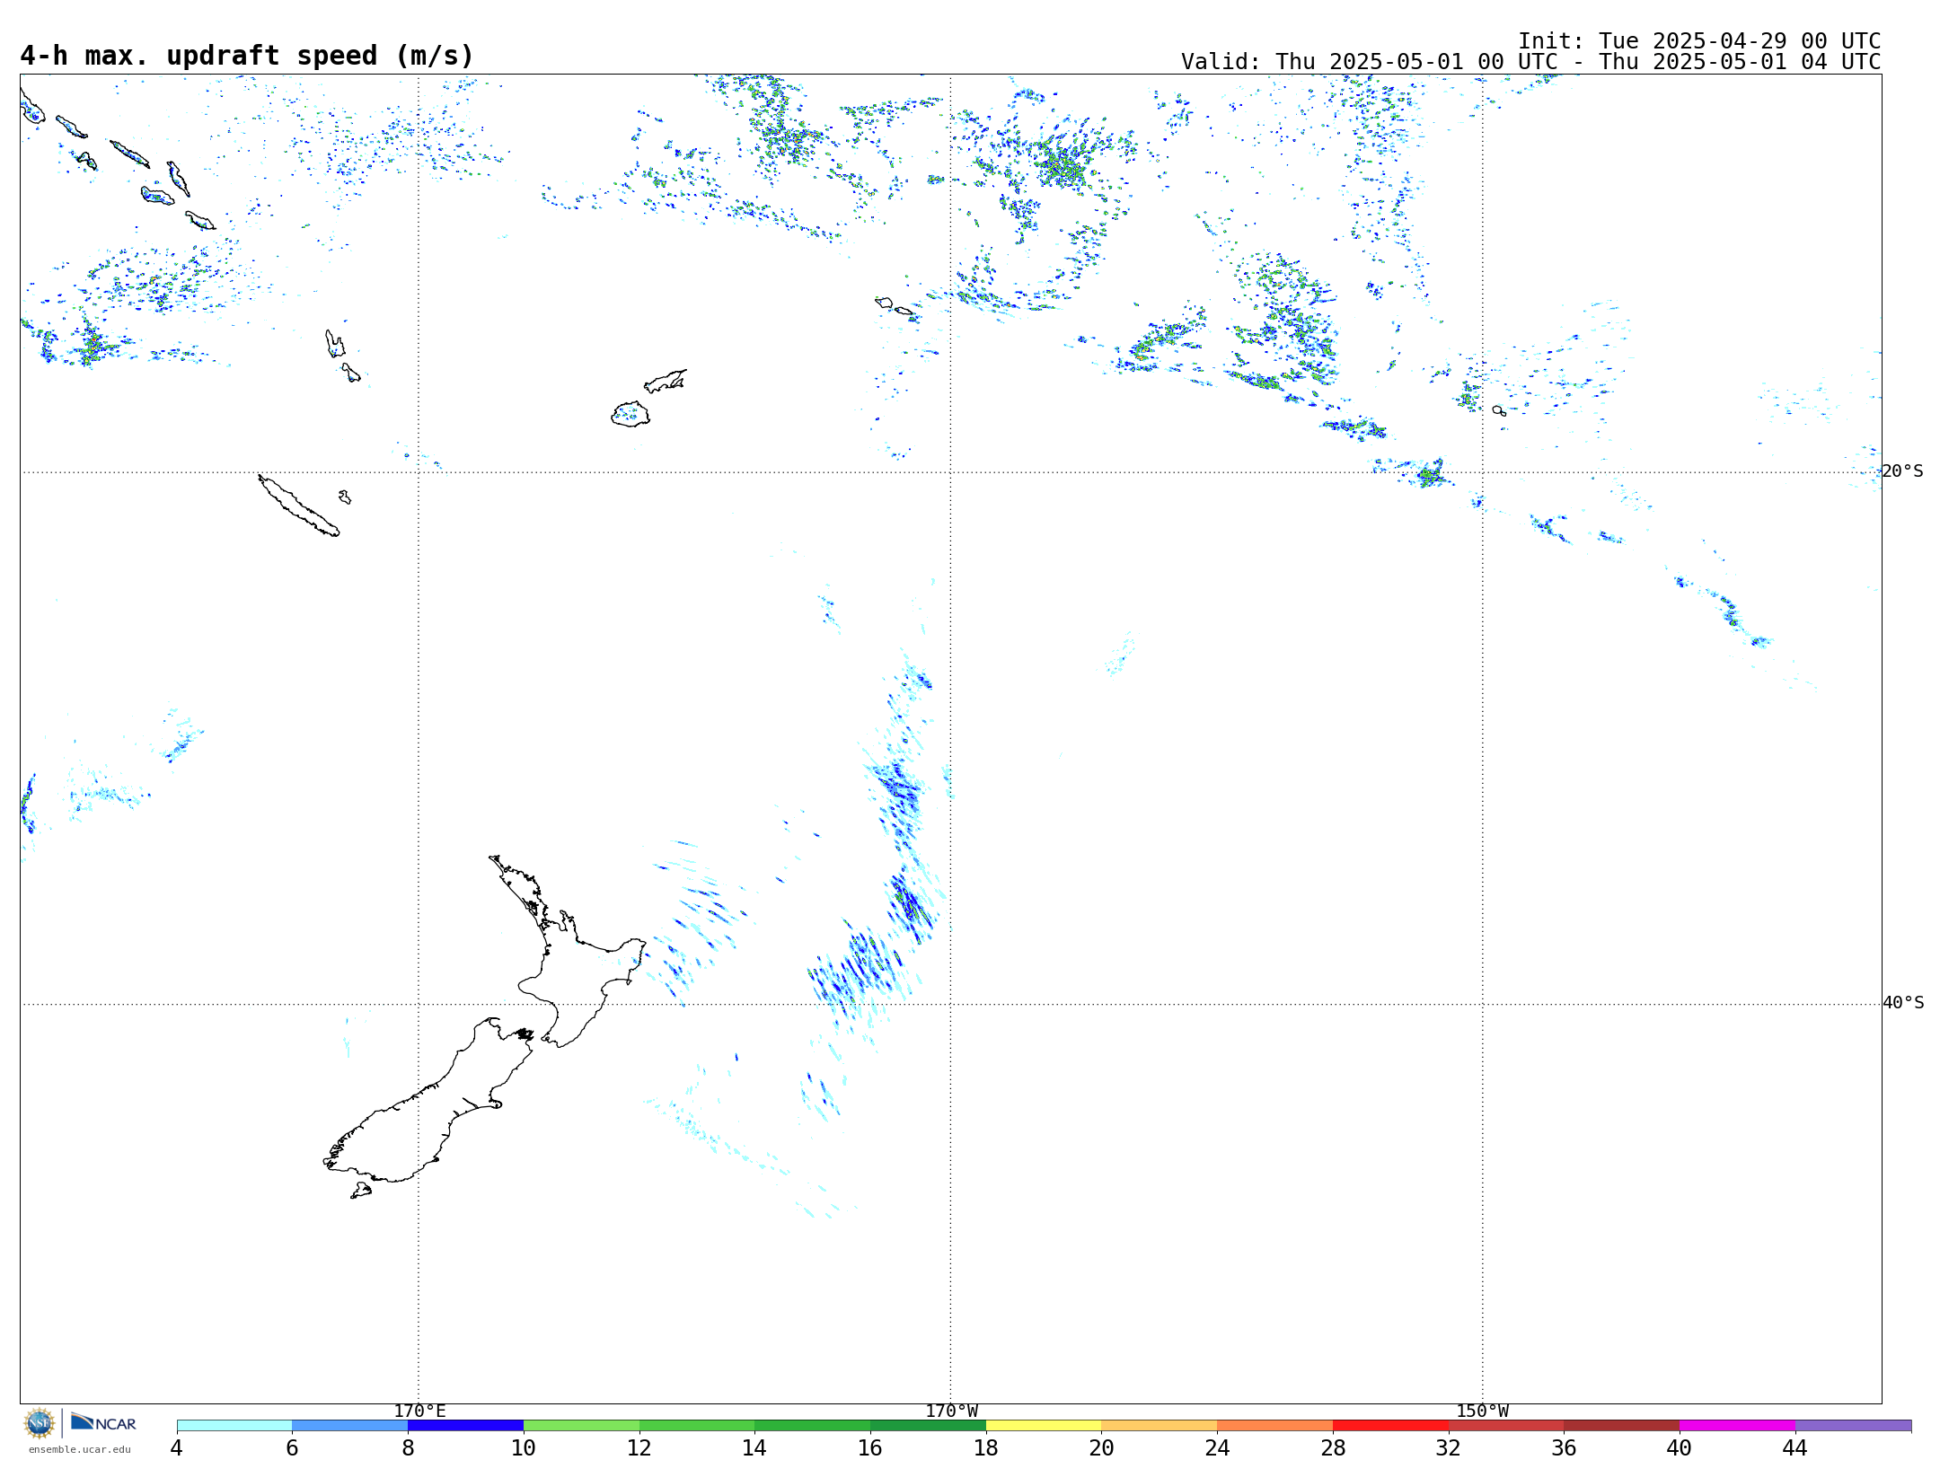Open the ensemble.ucar.edu link text

80,1449
